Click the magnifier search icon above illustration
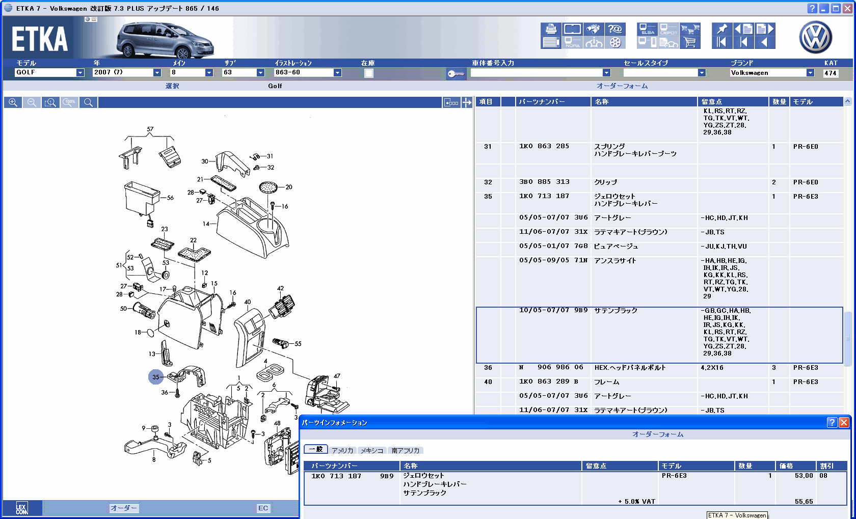Screen dimensions: 856x519 point(88,102)
